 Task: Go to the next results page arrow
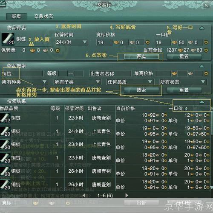point(127,196)
